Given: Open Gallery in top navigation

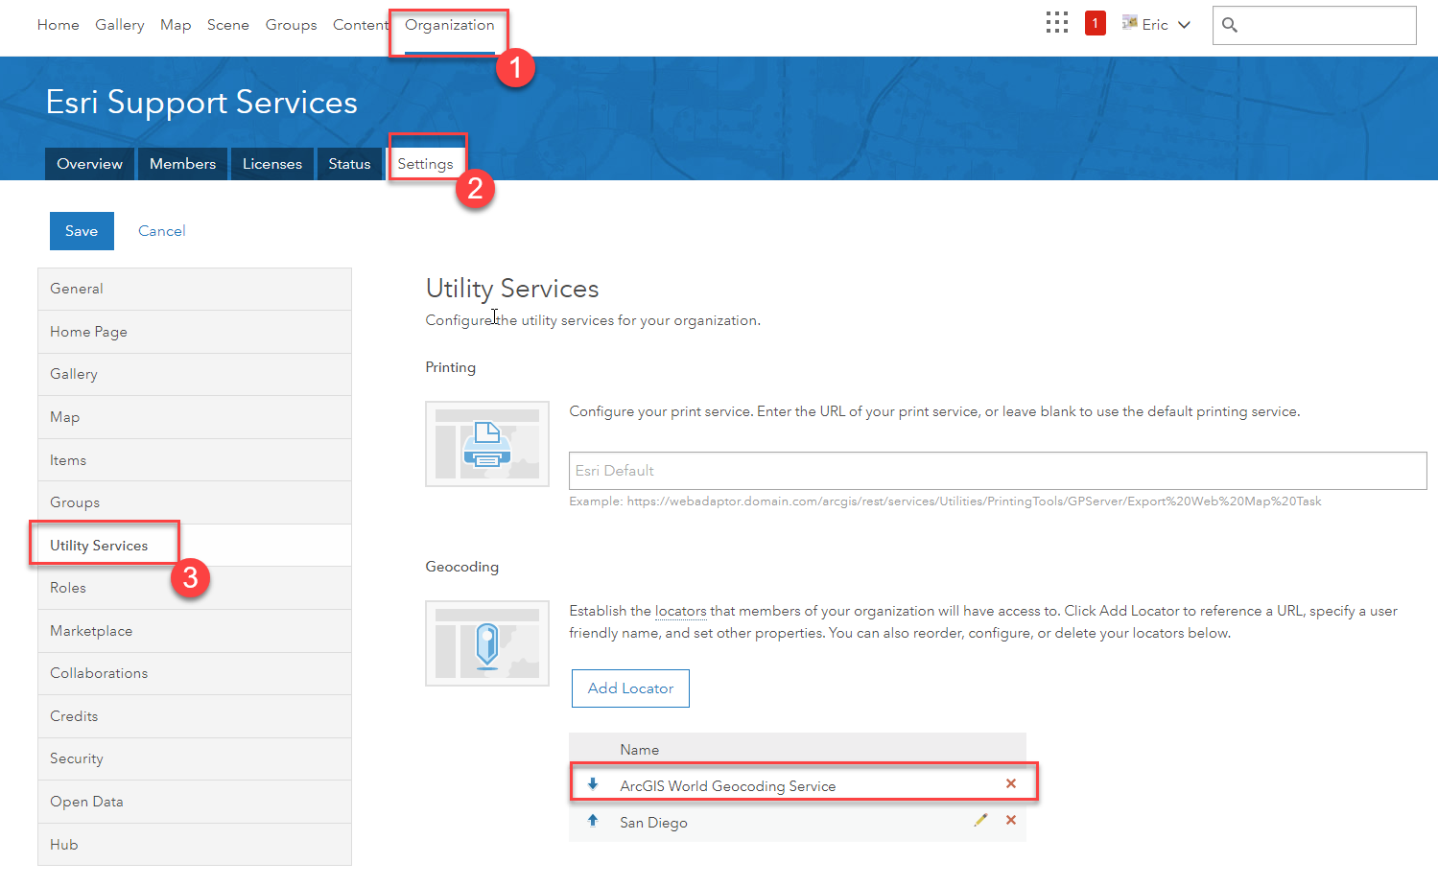Looking at the screenshot, I should [x=120, y=25].
